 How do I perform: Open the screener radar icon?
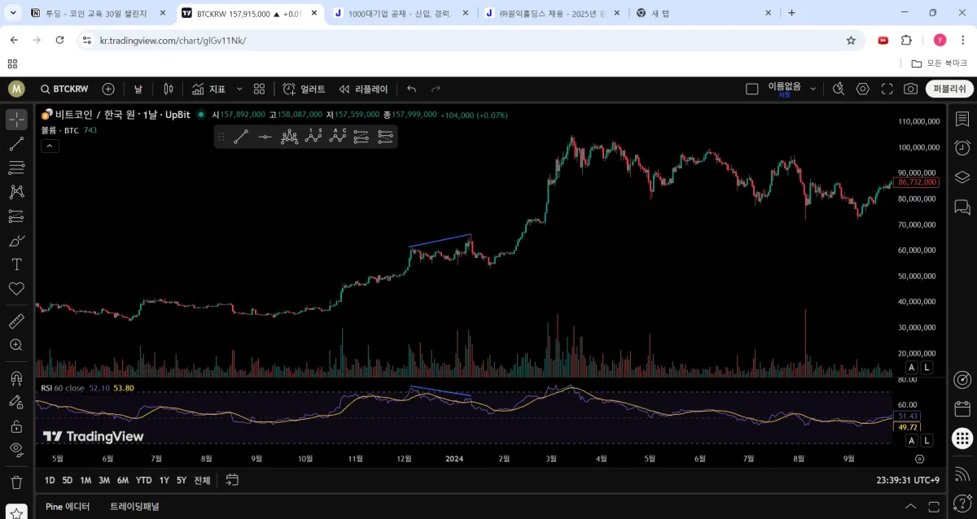tap(962, 380)
